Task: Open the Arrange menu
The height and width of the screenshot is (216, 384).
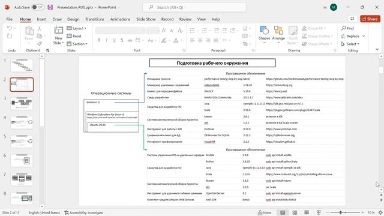Action: (x=278, y=35)
